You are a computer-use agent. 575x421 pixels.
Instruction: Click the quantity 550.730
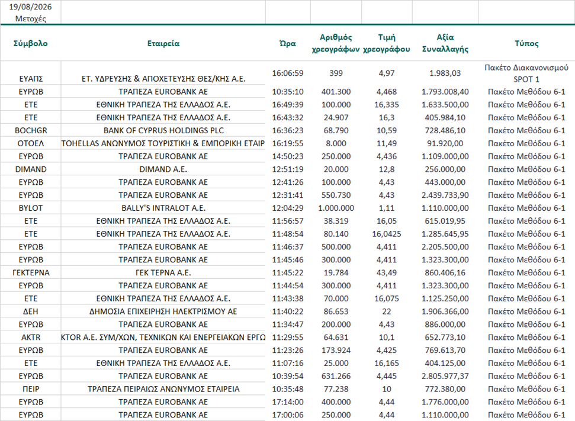336,195
